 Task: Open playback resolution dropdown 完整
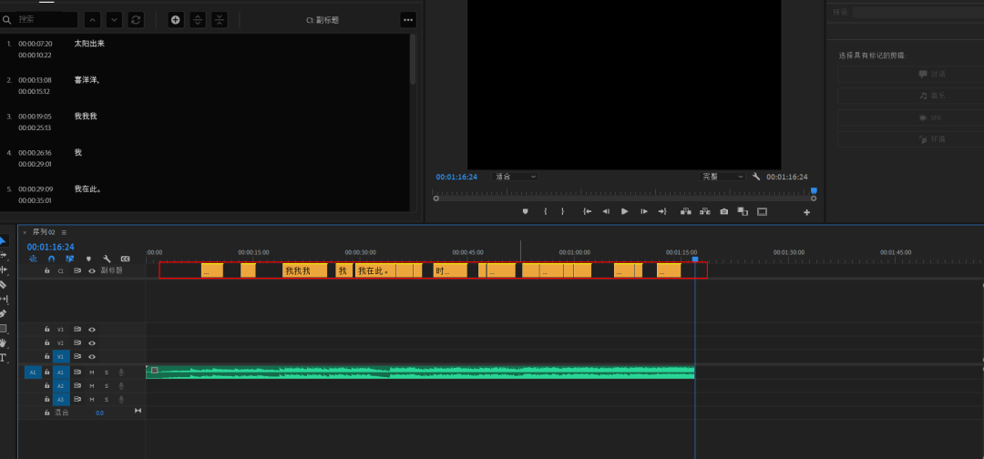tap(723, 177)
